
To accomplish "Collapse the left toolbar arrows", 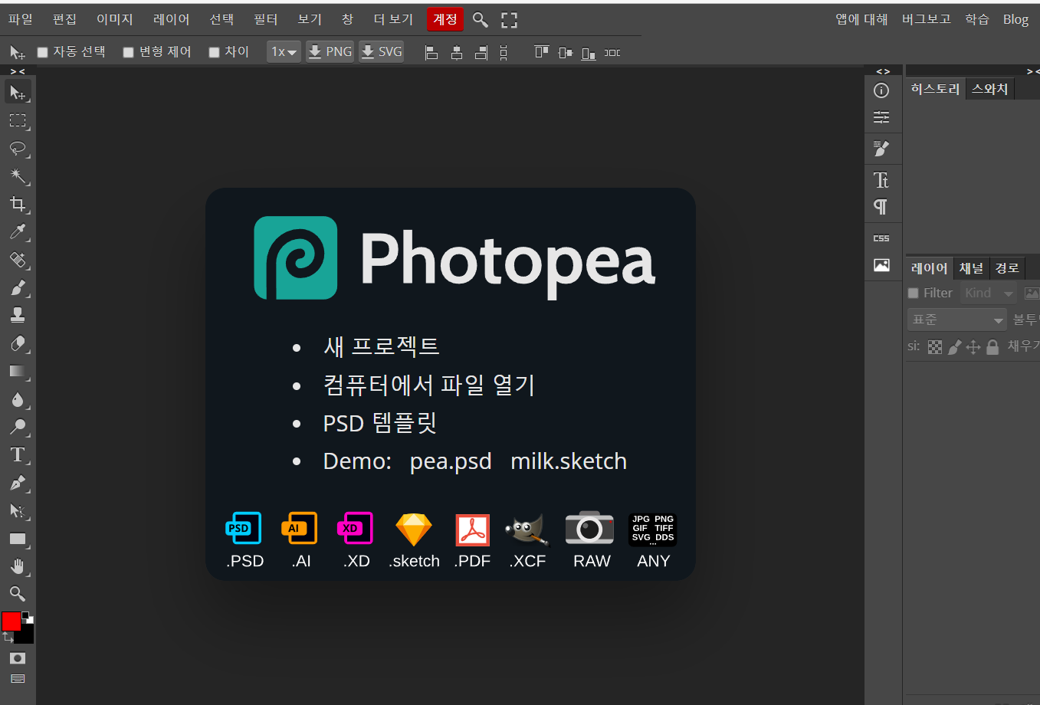I will [x=18, y=71].
